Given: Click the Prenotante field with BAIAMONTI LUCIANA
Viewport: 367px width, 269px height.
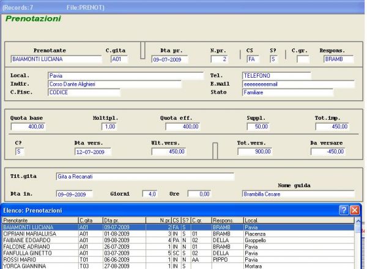Looking at the screenshot, I should click(56, 59).
